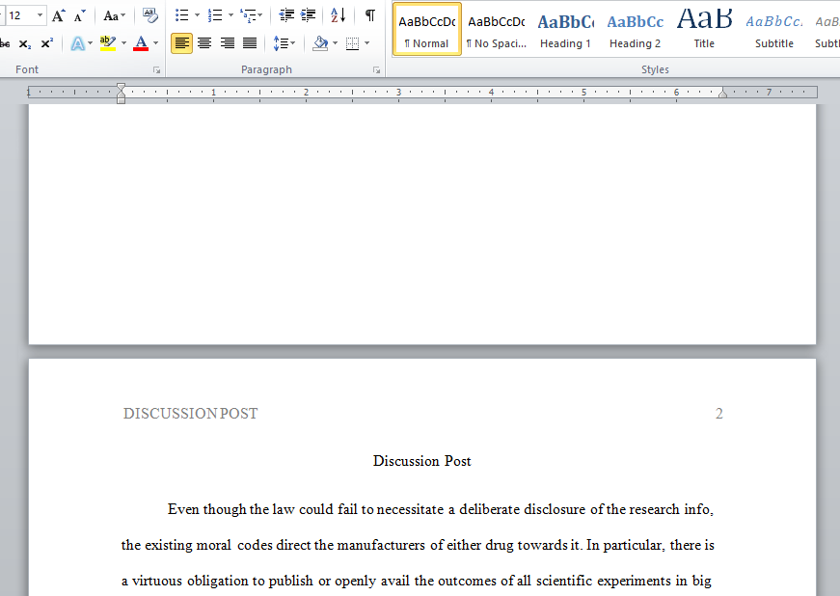Apply the Normal style
The image size is (840, 596).
click(427, 29)
